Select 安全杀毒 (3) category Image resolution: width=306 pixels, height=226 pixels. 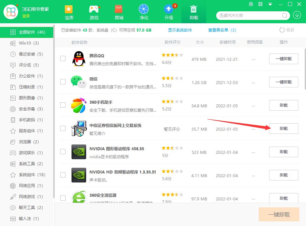click(27, 109)
